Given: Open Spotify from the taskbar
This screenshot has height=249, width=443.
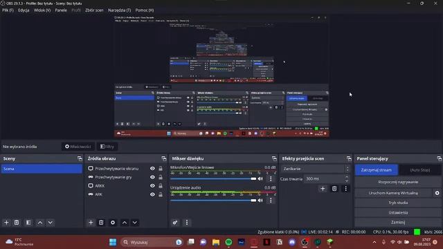Looking at the screenshot, I should pos(228,242).
